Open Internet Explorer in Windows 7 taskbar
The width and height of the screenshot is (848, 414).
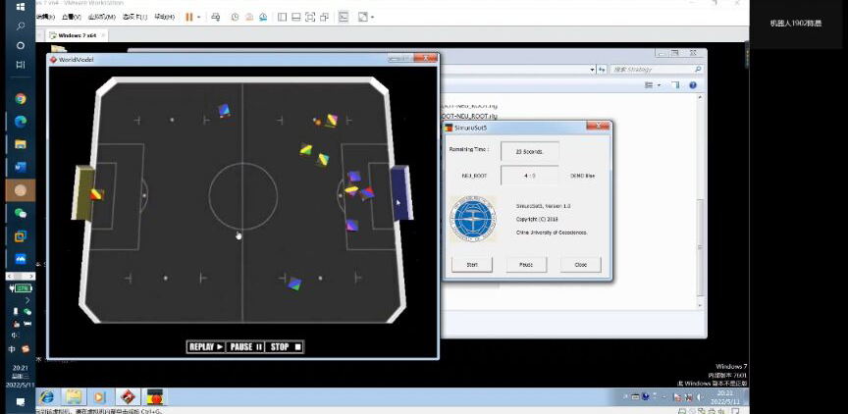point(46,397)
